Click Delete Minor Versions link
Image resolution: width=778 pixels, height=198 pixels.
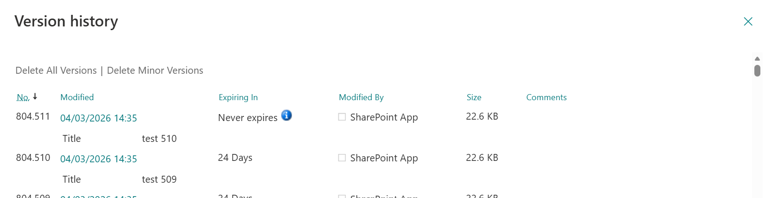155,70
